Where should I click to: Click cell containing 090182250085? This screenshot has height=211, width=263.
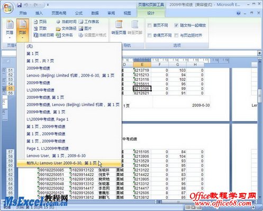click(53, 170)
